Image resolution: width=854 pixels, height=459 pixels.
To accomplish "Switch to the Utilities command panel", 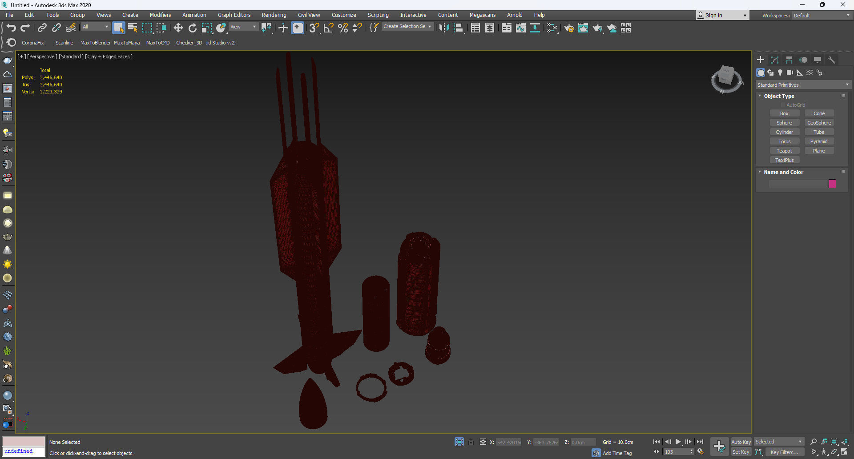I will tap(832, 60).
